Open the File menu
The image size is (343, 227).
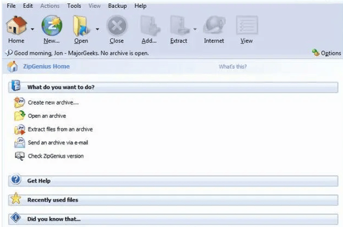(x=11, y=6)
